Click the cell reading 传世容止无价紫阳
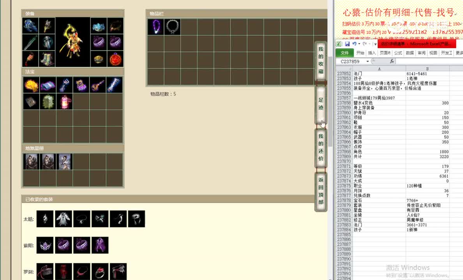 click(428, 205)
